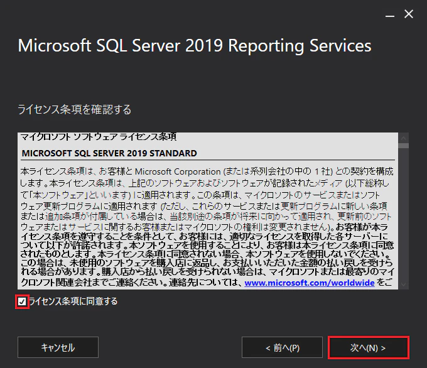Cancel setup with the キャンセル button
Viewport: 427px width, 368px height.
coord(58,347)
